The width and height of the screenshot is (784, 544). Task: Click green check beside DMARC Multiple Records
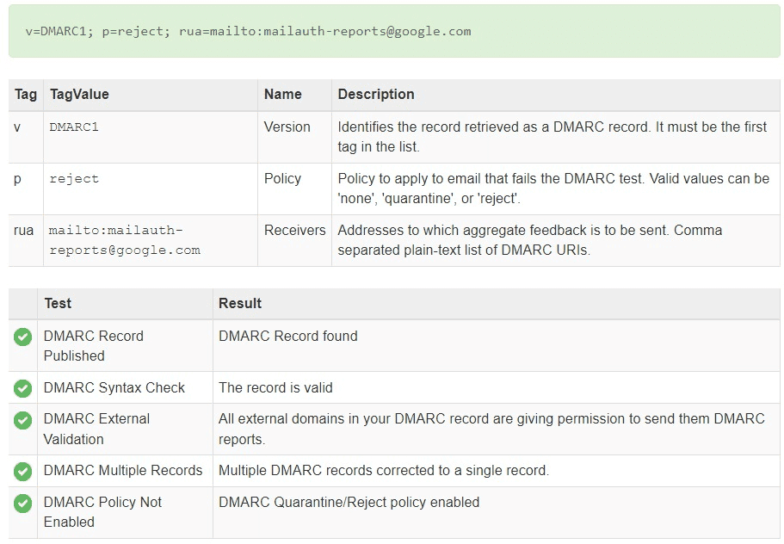[22, 472]
